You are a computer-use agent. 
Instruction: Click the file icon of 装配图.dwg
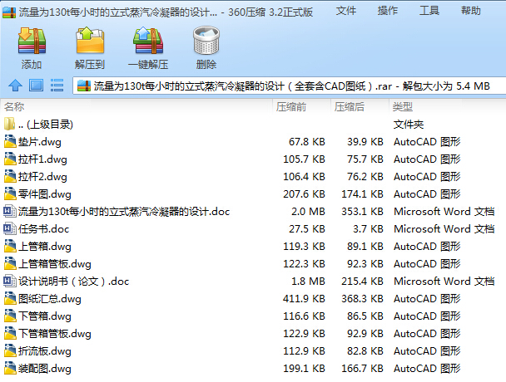tap(10, 368)
